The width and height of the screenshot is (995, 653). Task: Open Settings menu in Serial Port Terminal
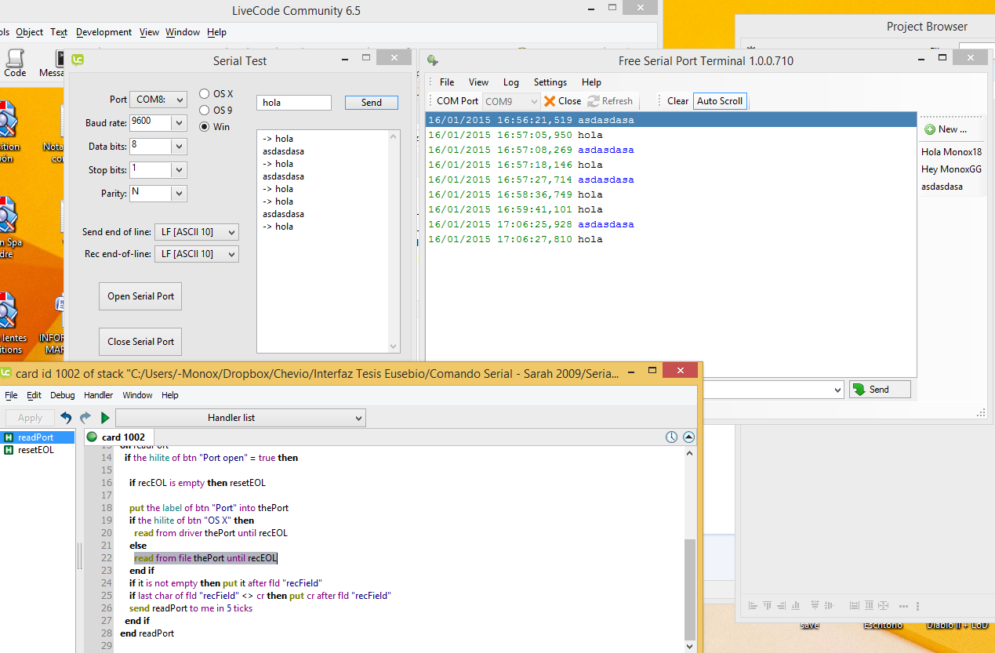coord(550,82)
